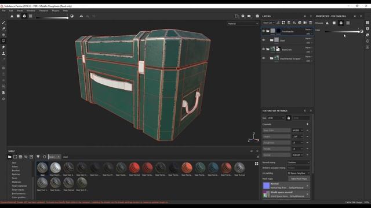This screenshot has width=371, height=208.
Task: Open the Base Color channel dropdown in Layers
Action: (268, 23)
